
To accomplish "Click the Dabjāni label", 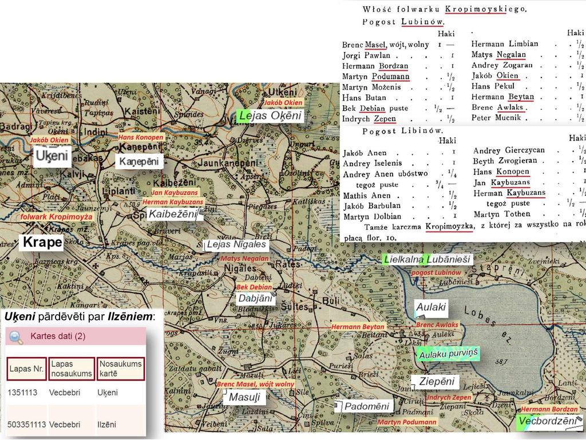I will pyautogui.click(x=256, y=298).
